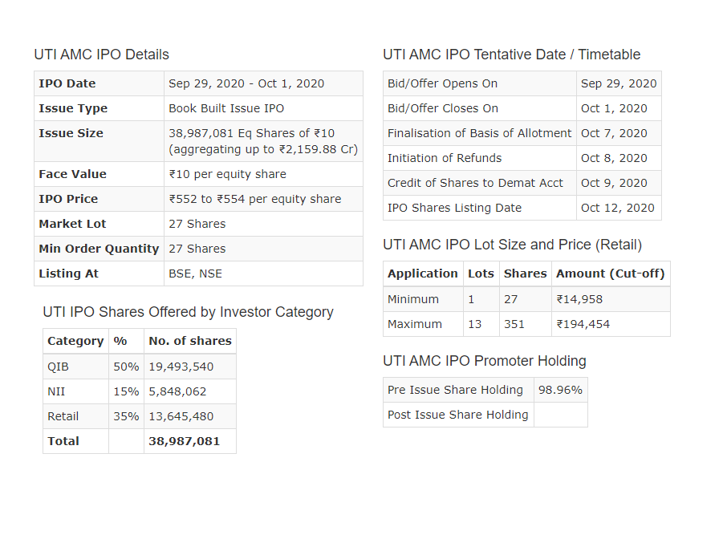Image resolution: width=719 pixels, height=547 pixels.
Task: Click the No. of shares column header
Action: tap(189, 341)
